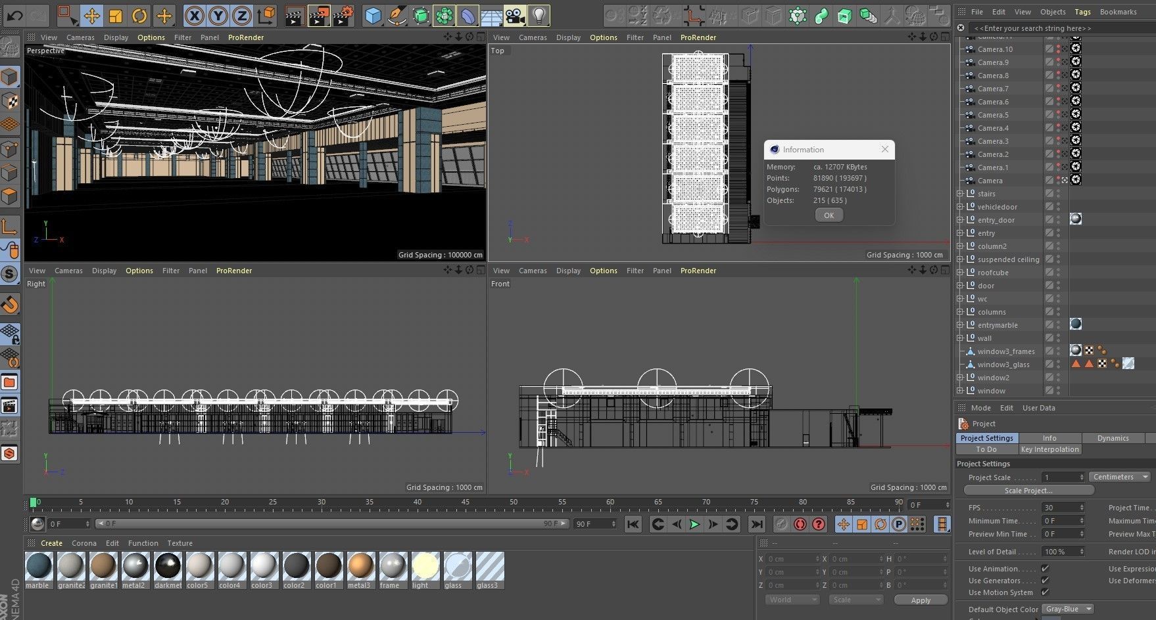Switch to Polygons mode icon
Screen dimensions: 1156x620
(10, 196)
